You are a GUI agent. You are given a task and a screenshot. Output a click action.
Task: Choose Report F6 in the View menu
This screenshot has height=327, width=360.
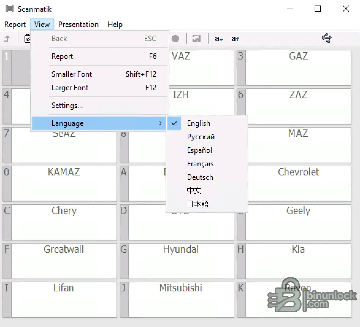[x=100, y=56]
